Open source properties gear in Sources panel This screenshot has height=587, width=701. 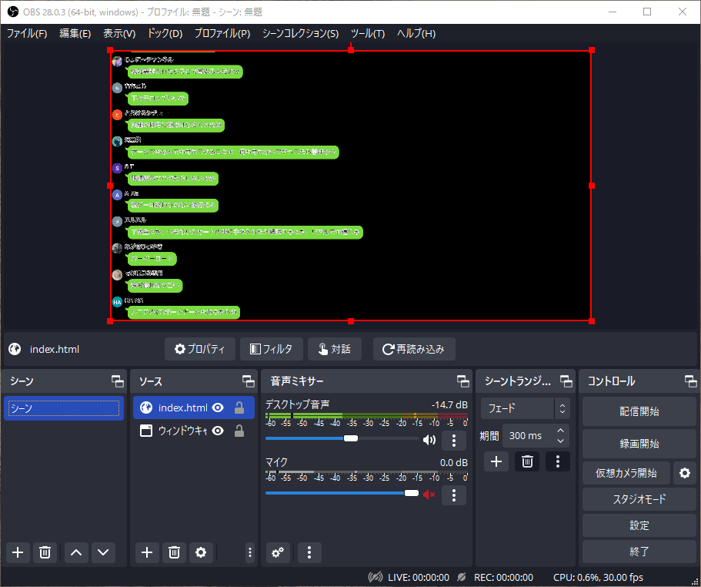pos(201,552)
